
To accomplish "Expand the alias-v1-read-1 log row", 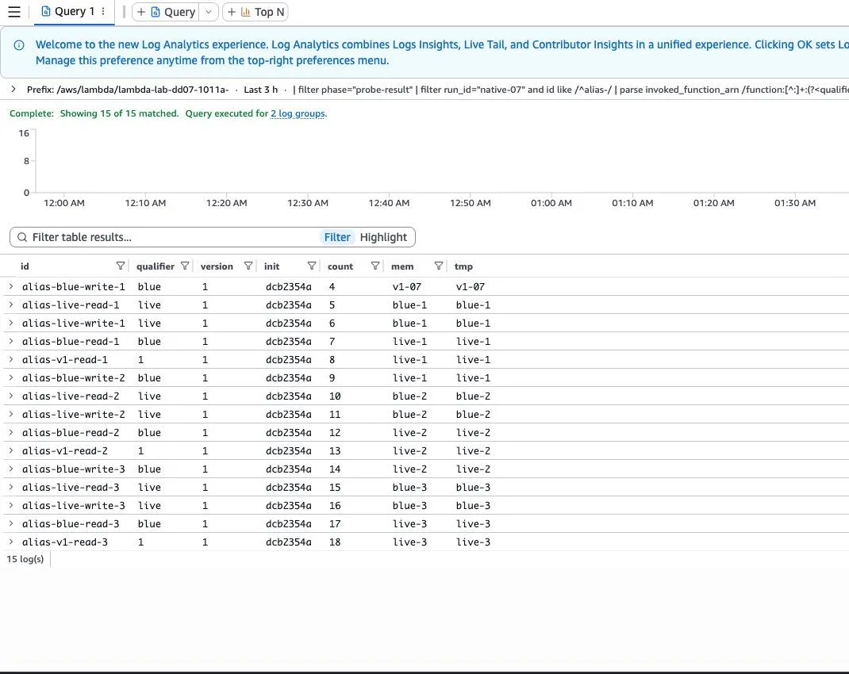I will (11, 360).
